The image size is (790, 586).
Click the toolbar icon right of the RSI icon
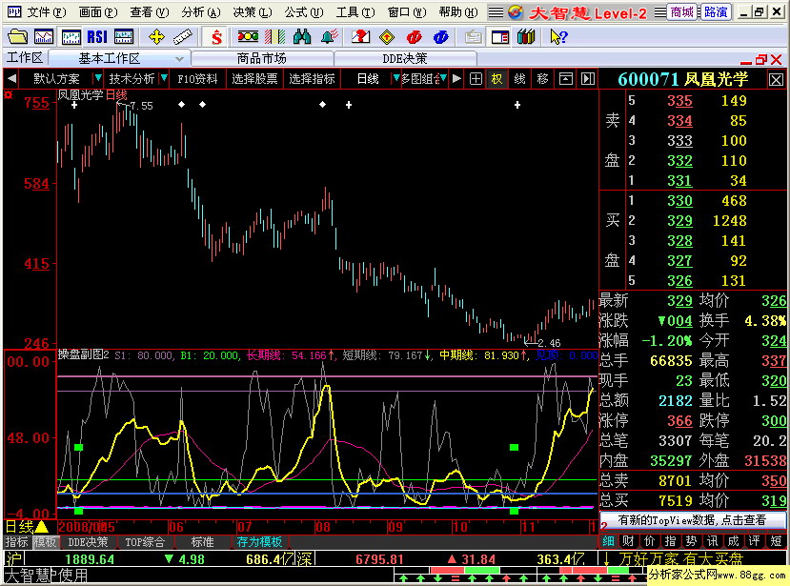124,37
